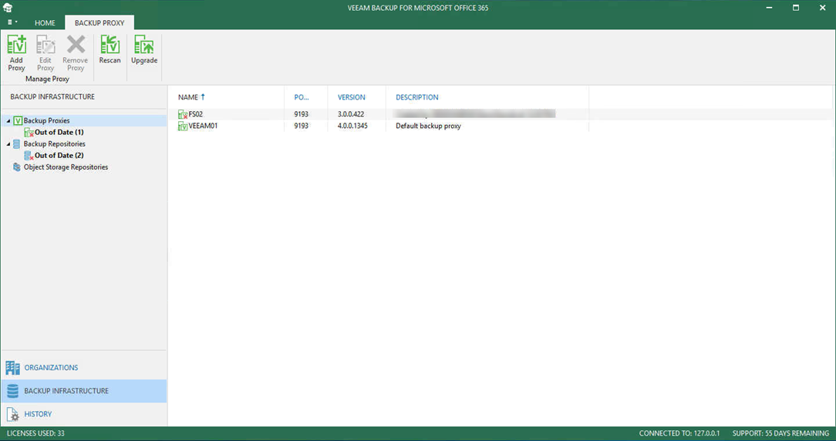The width and height of the screenshot is (836, 441).
Task: Click the Backup Repositories database icon
Action: pyautogui.click(x=16, y=144)
